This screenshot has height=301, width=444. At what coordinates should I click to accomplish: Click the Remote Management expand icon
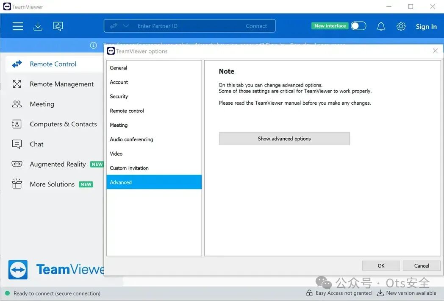pyautogui.click(x=17, y=84)
